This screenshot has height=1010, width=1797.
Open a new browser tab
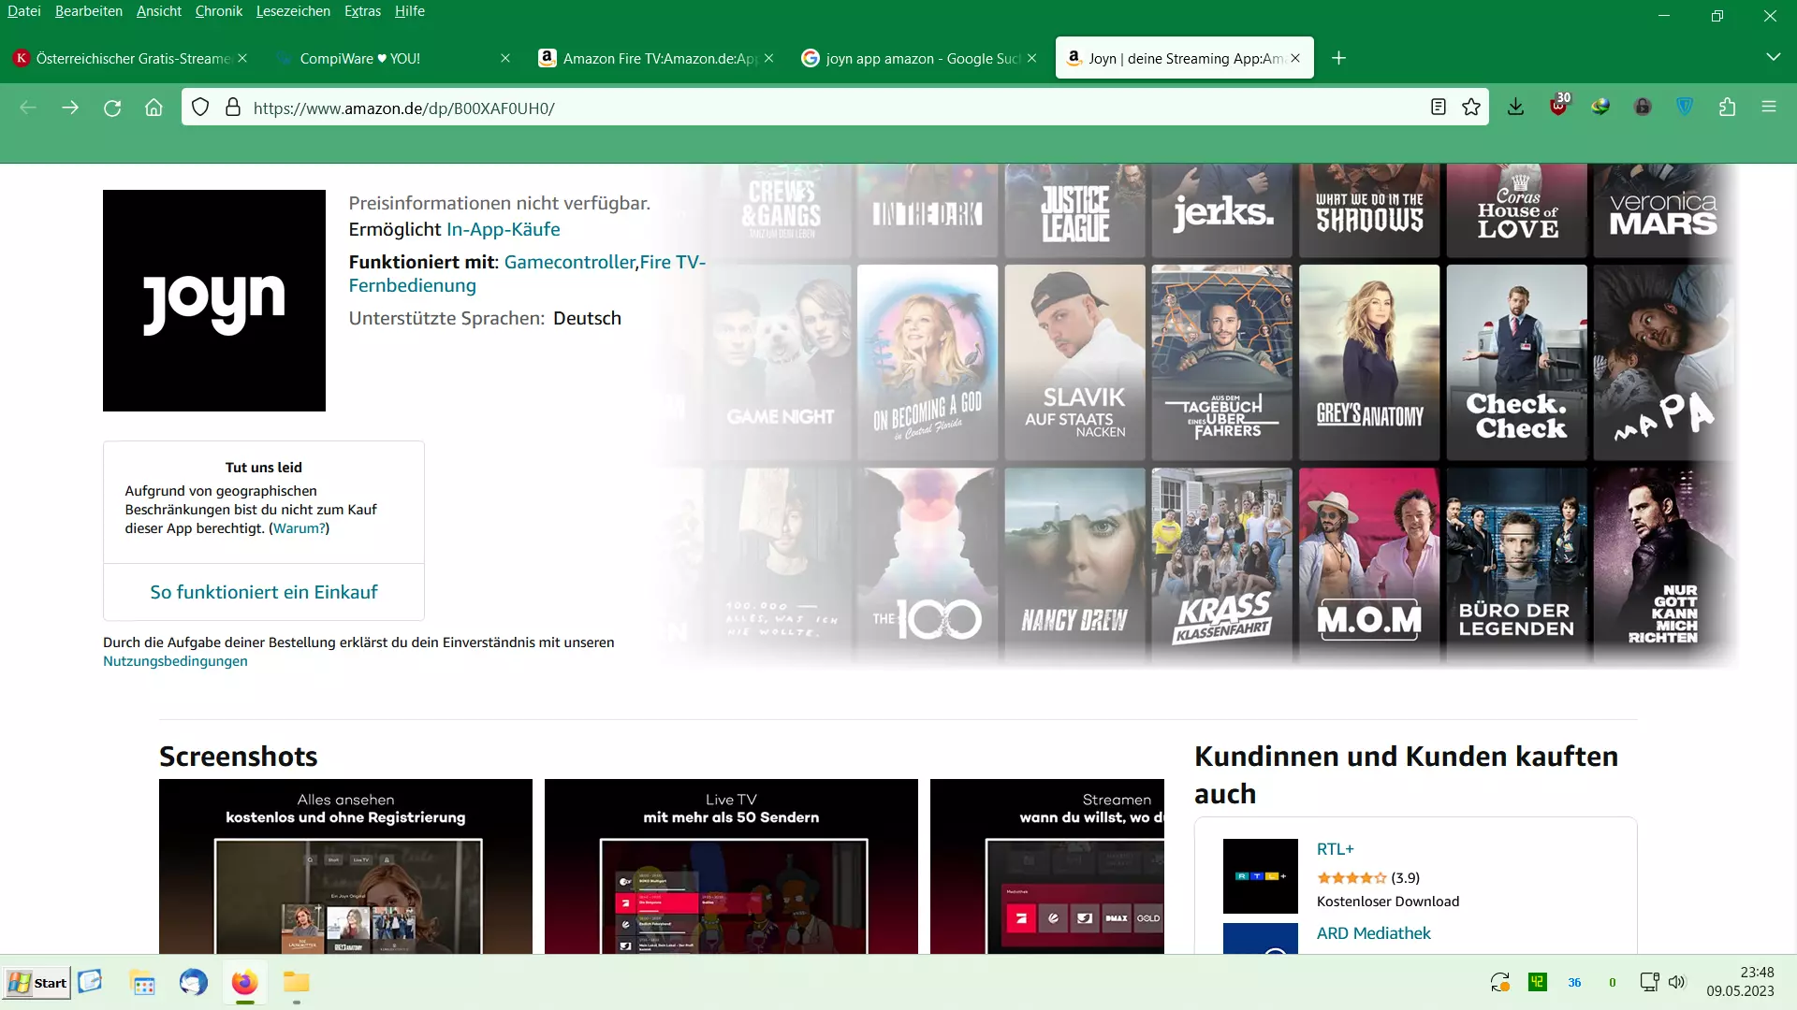[1339, 58]
